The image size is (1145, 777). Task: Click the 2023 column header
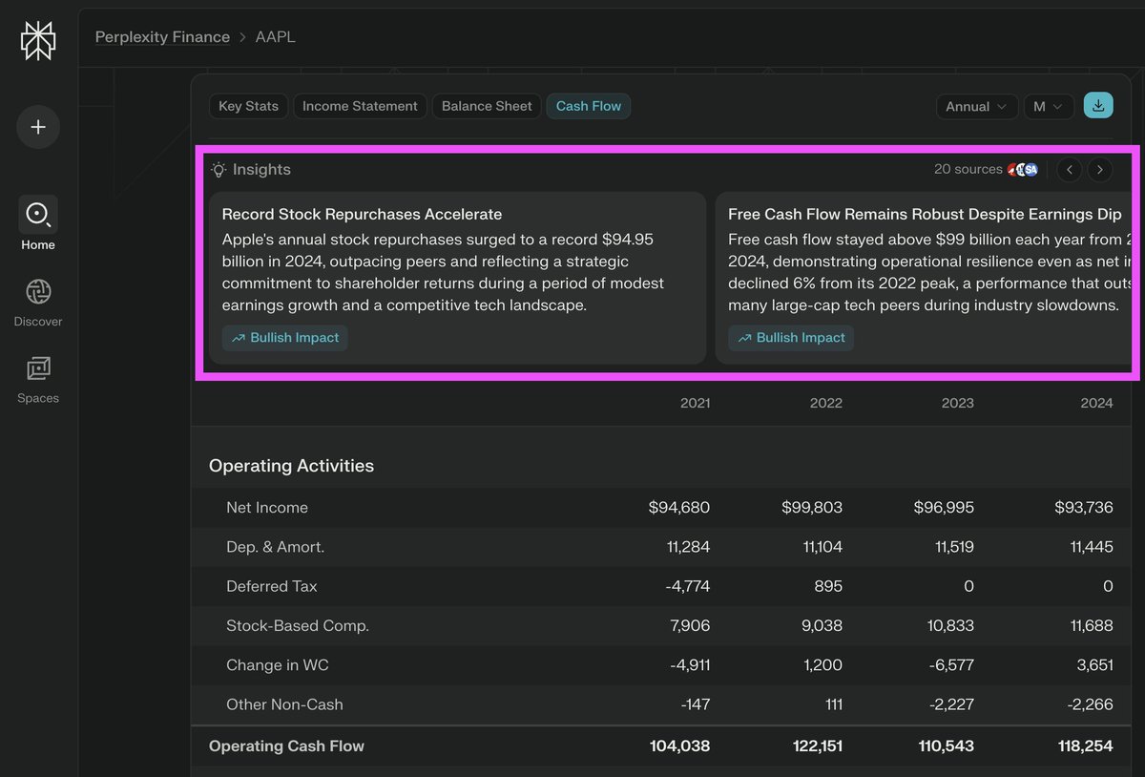[958, 403]
